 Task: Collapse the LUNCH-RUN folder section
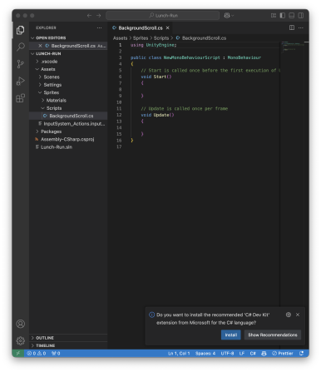[68, 53]
